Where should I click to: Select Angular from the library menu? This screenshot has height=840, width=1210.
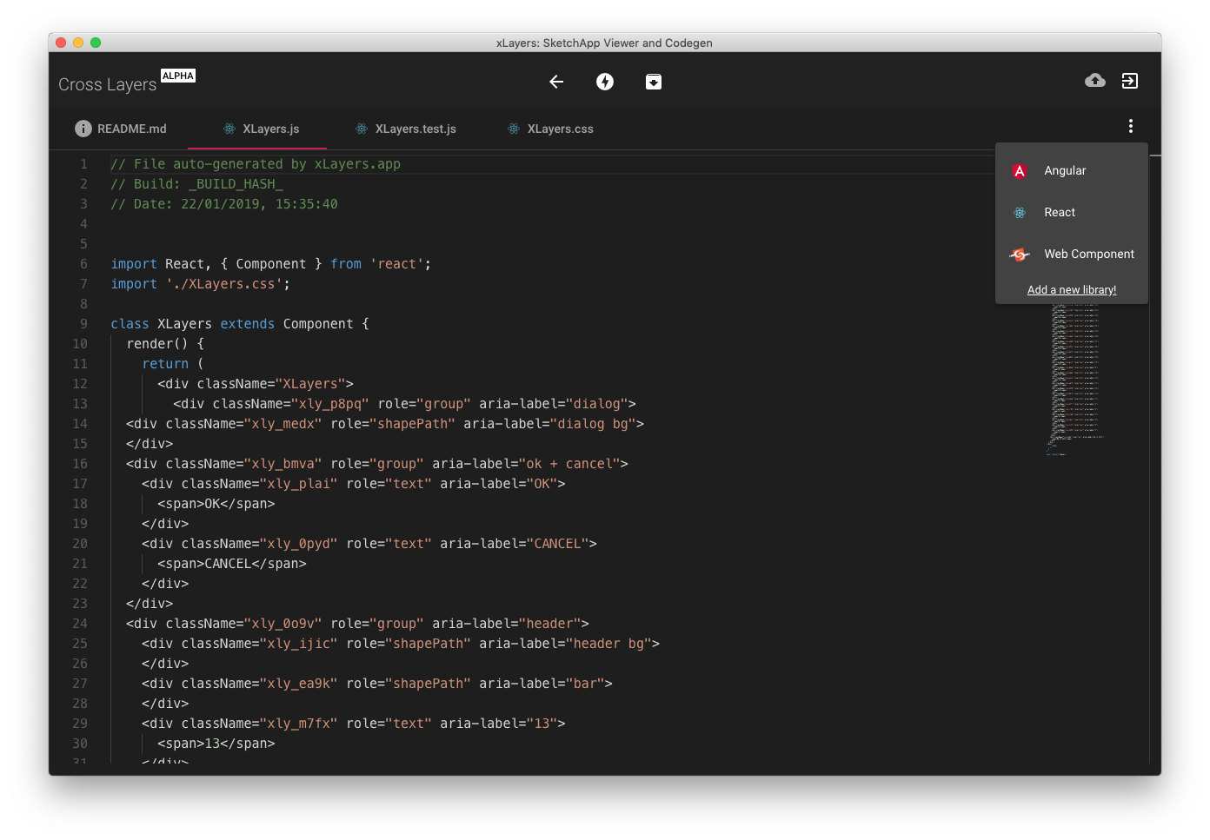click(1072, 171)
